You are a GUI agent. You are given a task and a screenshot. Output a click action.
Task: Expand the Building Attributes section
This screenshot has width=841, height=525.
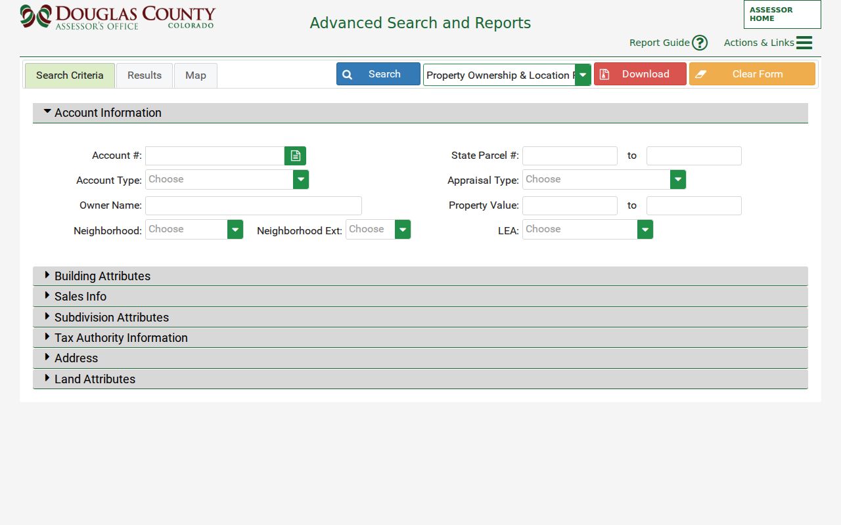pyautogui.click(x=420, y=276)
